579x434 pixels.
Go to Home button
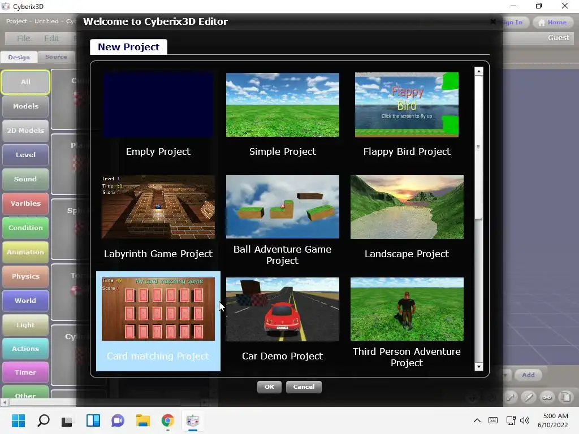[552, 23]
